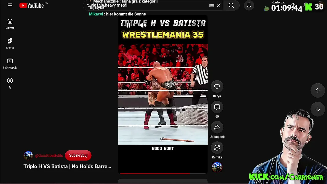Click the Subskrybuj button

(78, 155)
